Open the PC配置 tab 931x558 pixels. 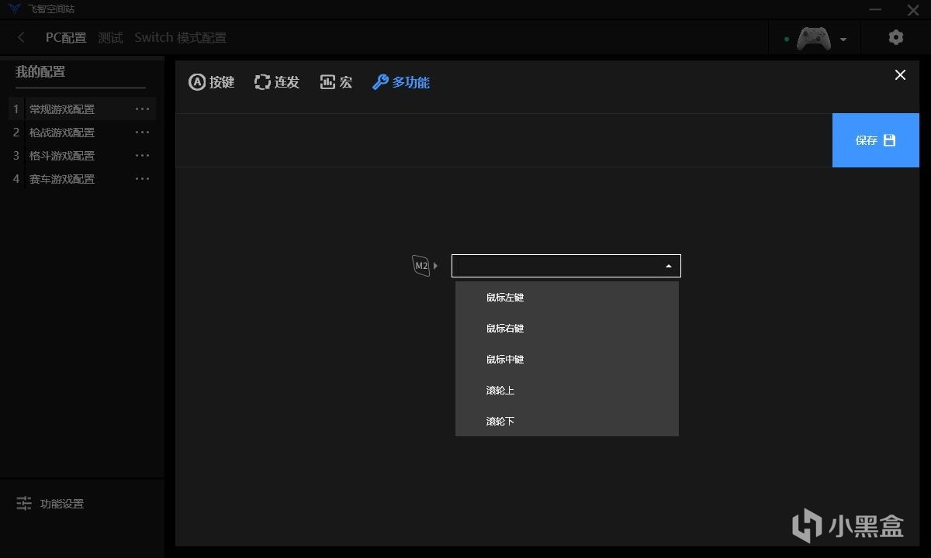(x=66, y=37)
